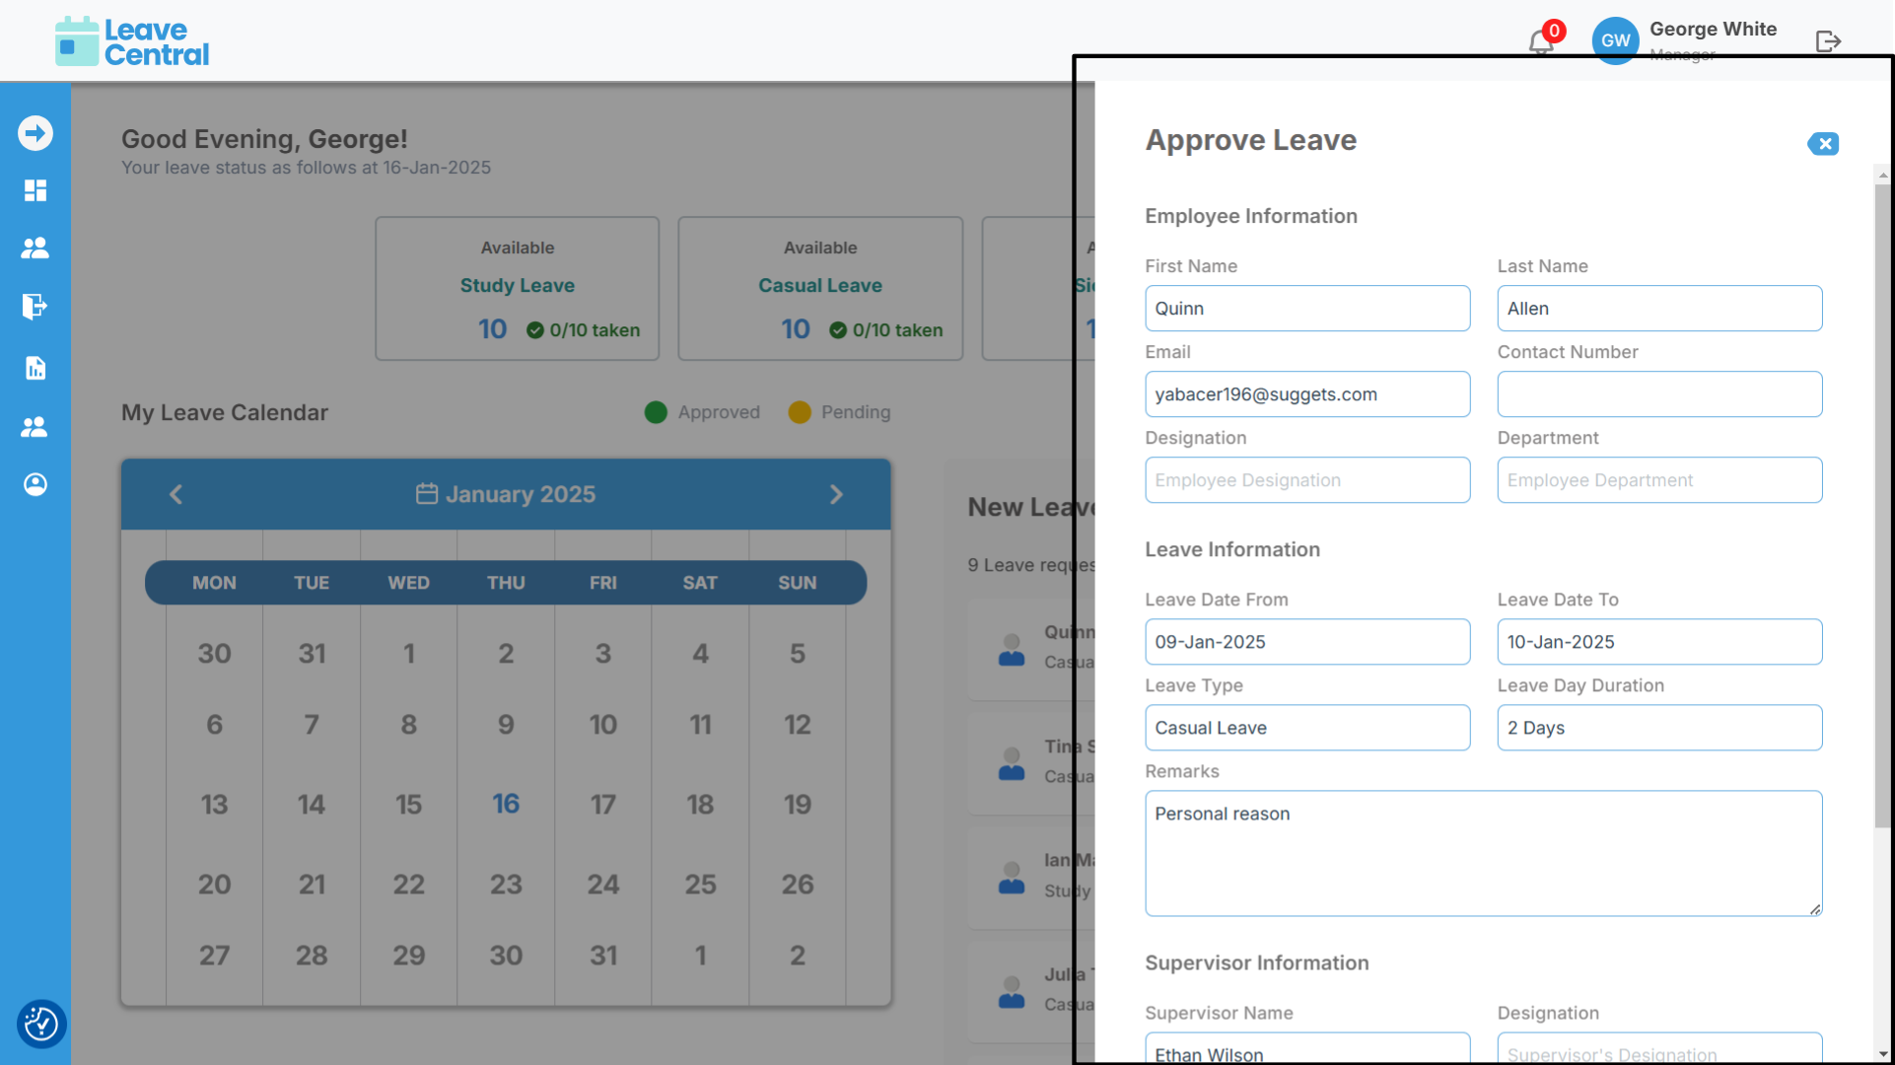Click the Employee Designation field
1895x1065 pixels.
(1307, 480)
